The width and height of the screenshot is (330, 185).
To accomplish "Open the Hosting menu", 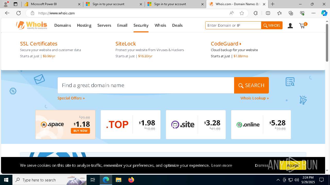I will 84,25.
